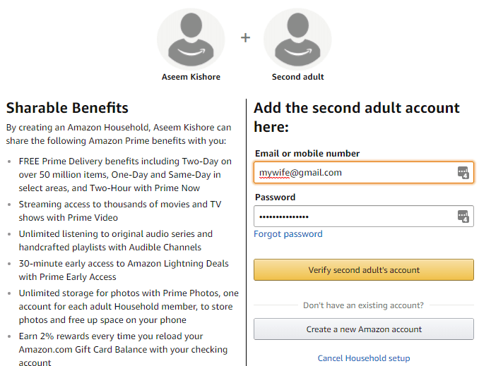Open password manager icon in password field
Image resolution: width=479 pixels, height=366 pixels.
click(x=463, y=216)
